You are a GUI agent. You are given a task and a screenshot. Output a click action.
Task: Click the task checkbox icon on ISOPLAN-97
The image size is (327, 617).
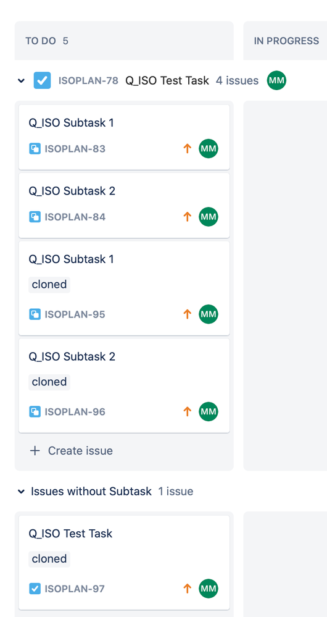click(x=35, y=589)
